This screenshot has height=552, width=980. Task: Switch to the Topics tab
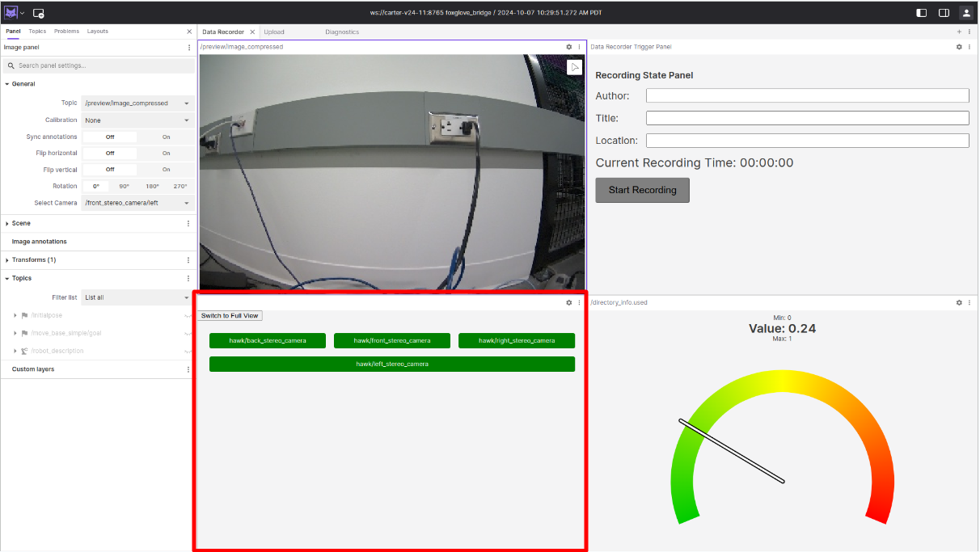tap(36, 31)
